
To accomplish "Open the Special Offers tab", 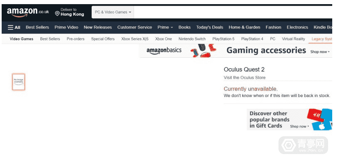I will tap(102, 39).
